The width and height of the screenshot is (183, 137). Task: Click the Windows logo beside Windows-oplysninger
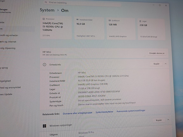(45, 126)
